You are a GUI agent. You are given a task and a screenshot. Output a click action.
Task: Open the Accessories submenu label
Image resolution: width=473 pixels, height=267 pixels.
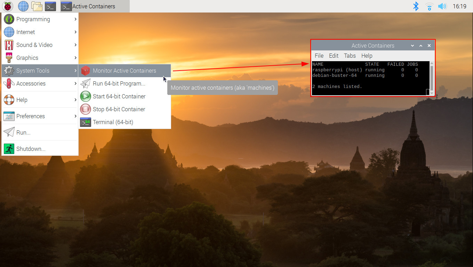click(31, 83)
